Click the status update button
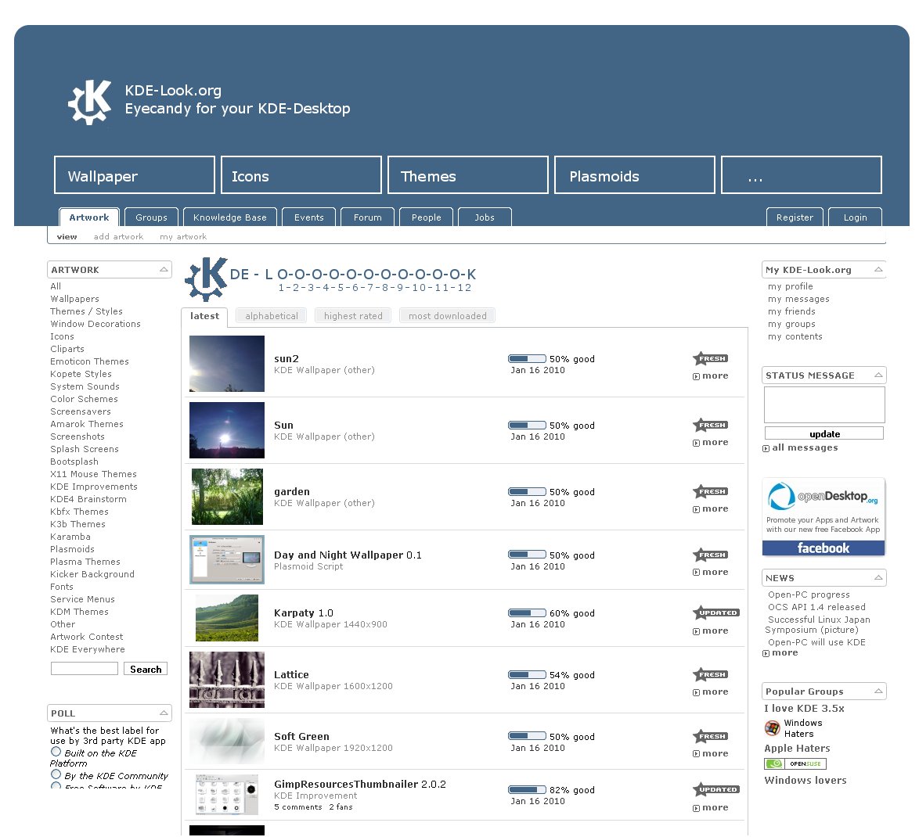Image resolution: width=919 pixels, height=837 pixels. (824, 433)
